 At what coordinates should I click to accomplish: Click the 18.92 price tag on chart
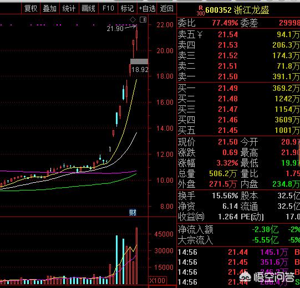pos(140,70)
